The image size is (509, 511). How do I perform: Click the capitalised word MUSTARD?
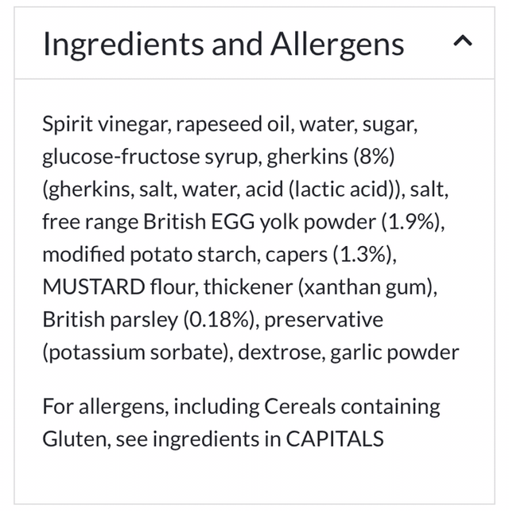point(93,287)
